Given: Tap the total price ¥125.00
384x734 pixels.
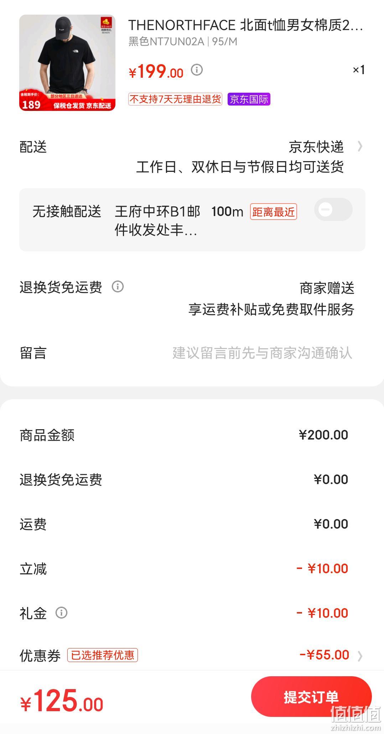Looking at the screenshot, I should (62, 701).
